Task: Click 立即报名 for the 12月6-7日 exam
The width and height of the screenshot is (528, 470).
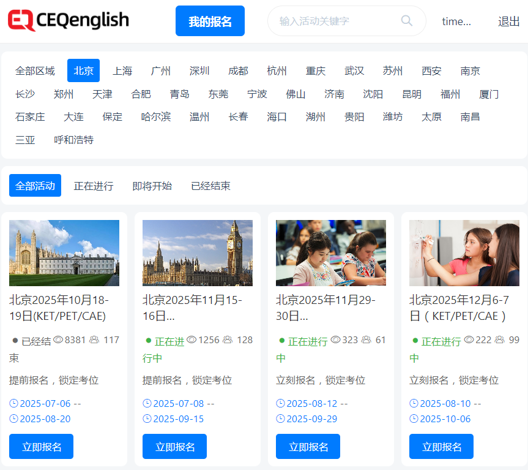Action: 441,446
